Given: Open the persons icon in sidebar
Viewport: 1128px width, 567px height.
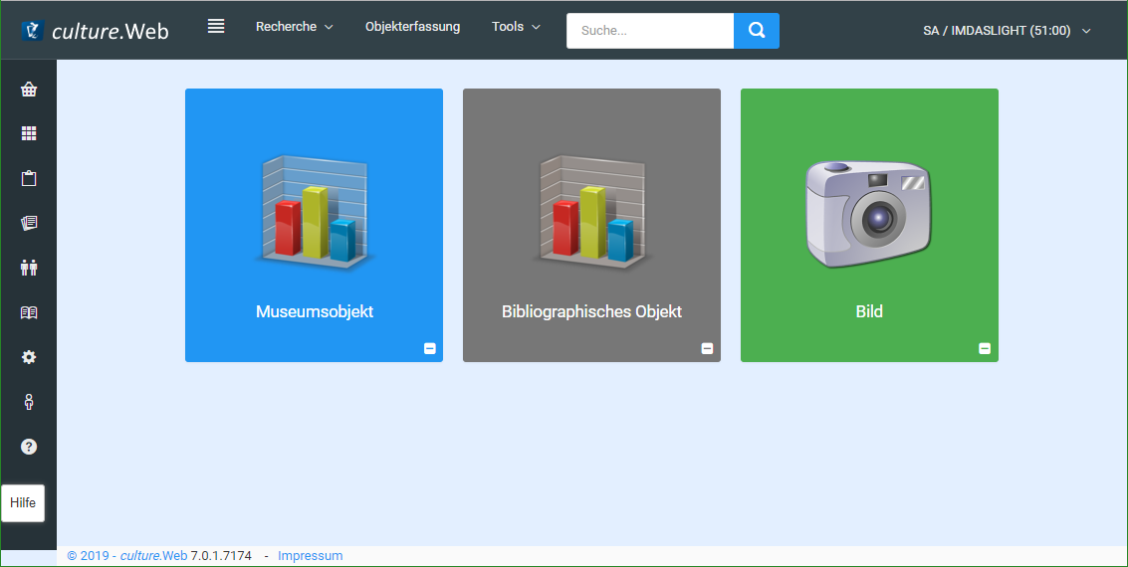Looking at the screenshot, I should (29, 268).
